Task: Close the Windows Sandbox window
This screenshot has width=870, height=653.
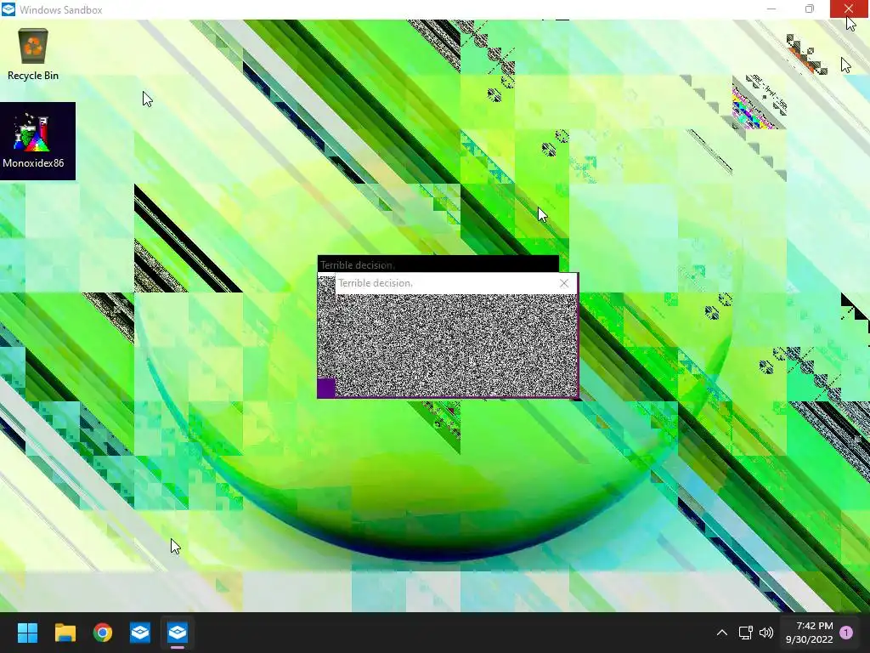Action: 849,9
